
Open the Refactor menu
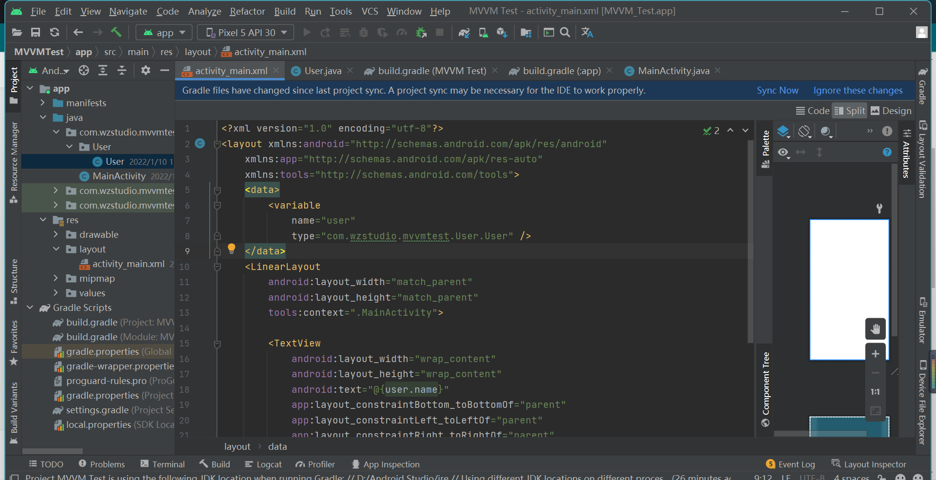click(x=247, y=11)
